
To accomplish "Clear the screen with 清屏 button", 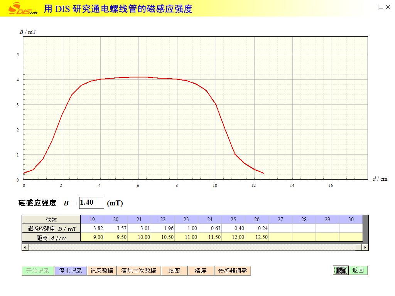I will tap(201, 271).
